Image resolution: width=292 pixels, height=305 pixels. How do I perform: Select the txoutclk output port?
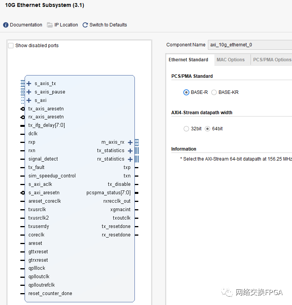click(121, 218)
